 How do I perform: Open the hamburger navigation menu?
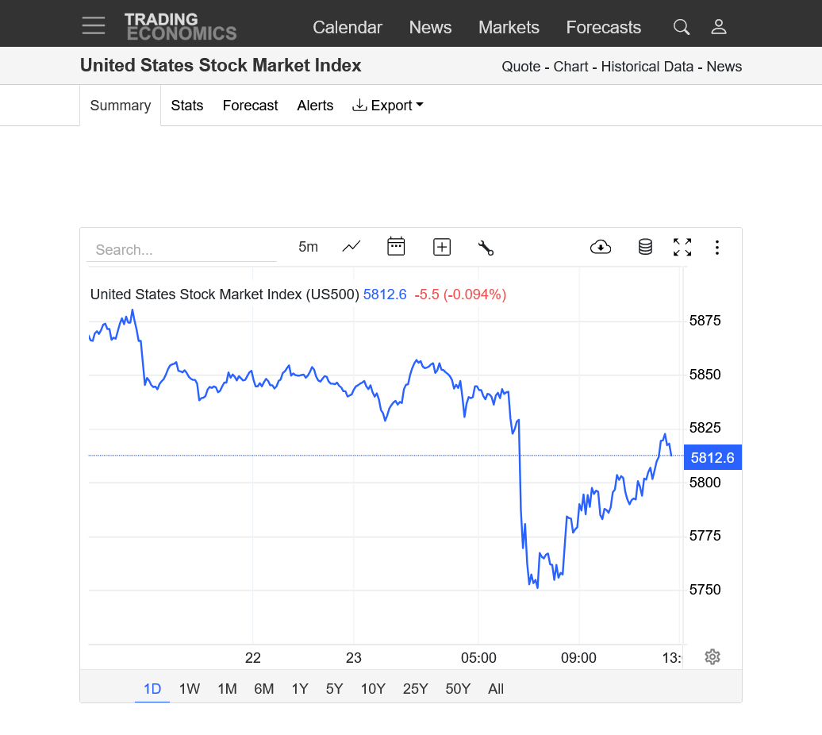[x=94, y=25]
